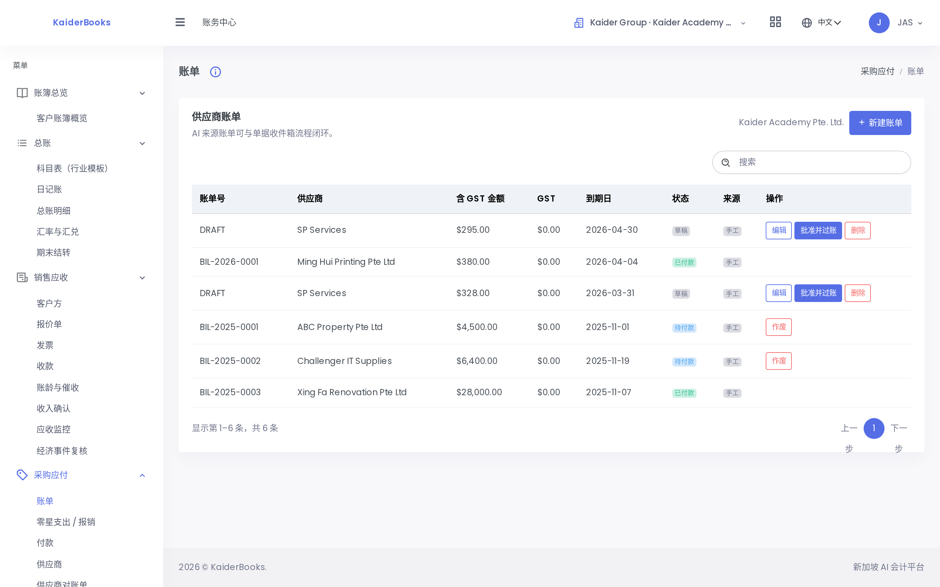Collapse the 销售应收 section chevron

[x=142, y=278]
